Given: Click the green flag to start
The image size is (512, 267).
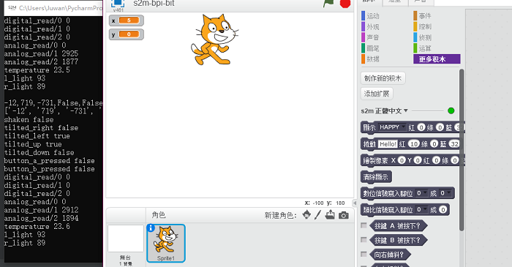Looking at the screenshot, I should tap(328, 3).
